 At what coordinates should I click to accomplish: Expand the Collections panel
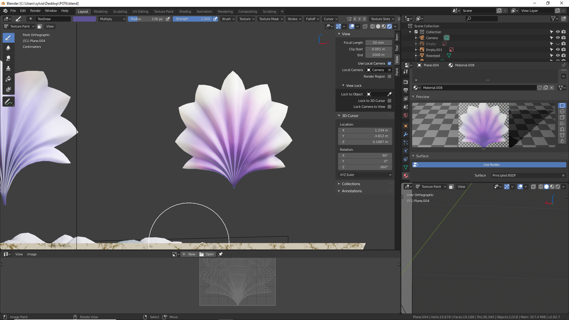click(351, 184)
